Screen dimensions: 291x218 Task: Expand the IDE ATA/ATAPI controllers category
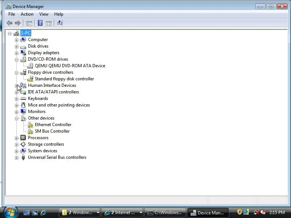pyautogui.click(x=16, y=92)
